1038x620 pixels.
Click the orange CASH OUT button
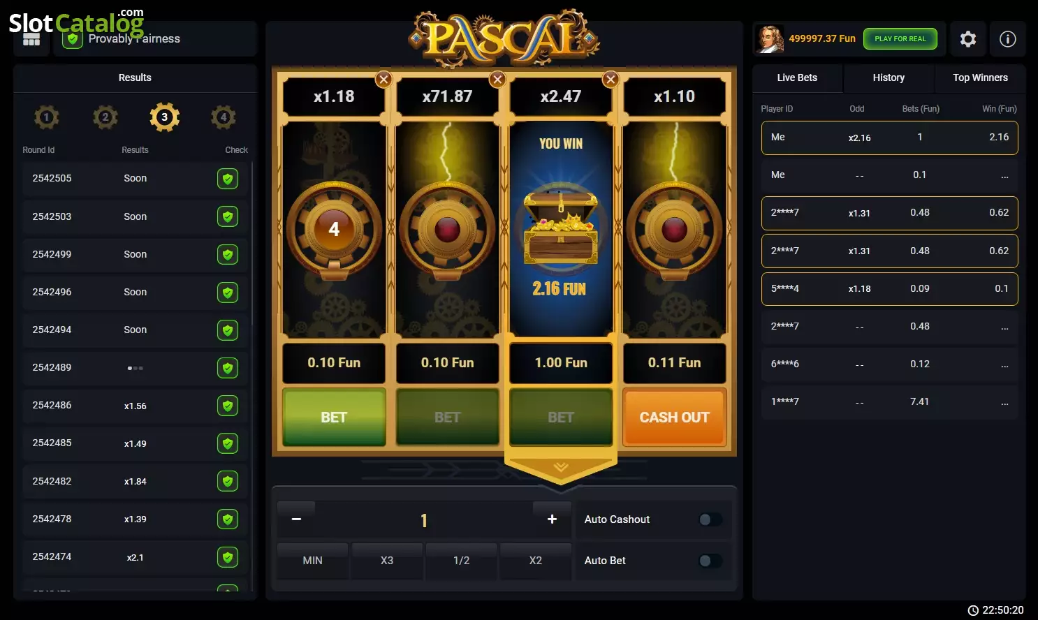coord(674,418)
